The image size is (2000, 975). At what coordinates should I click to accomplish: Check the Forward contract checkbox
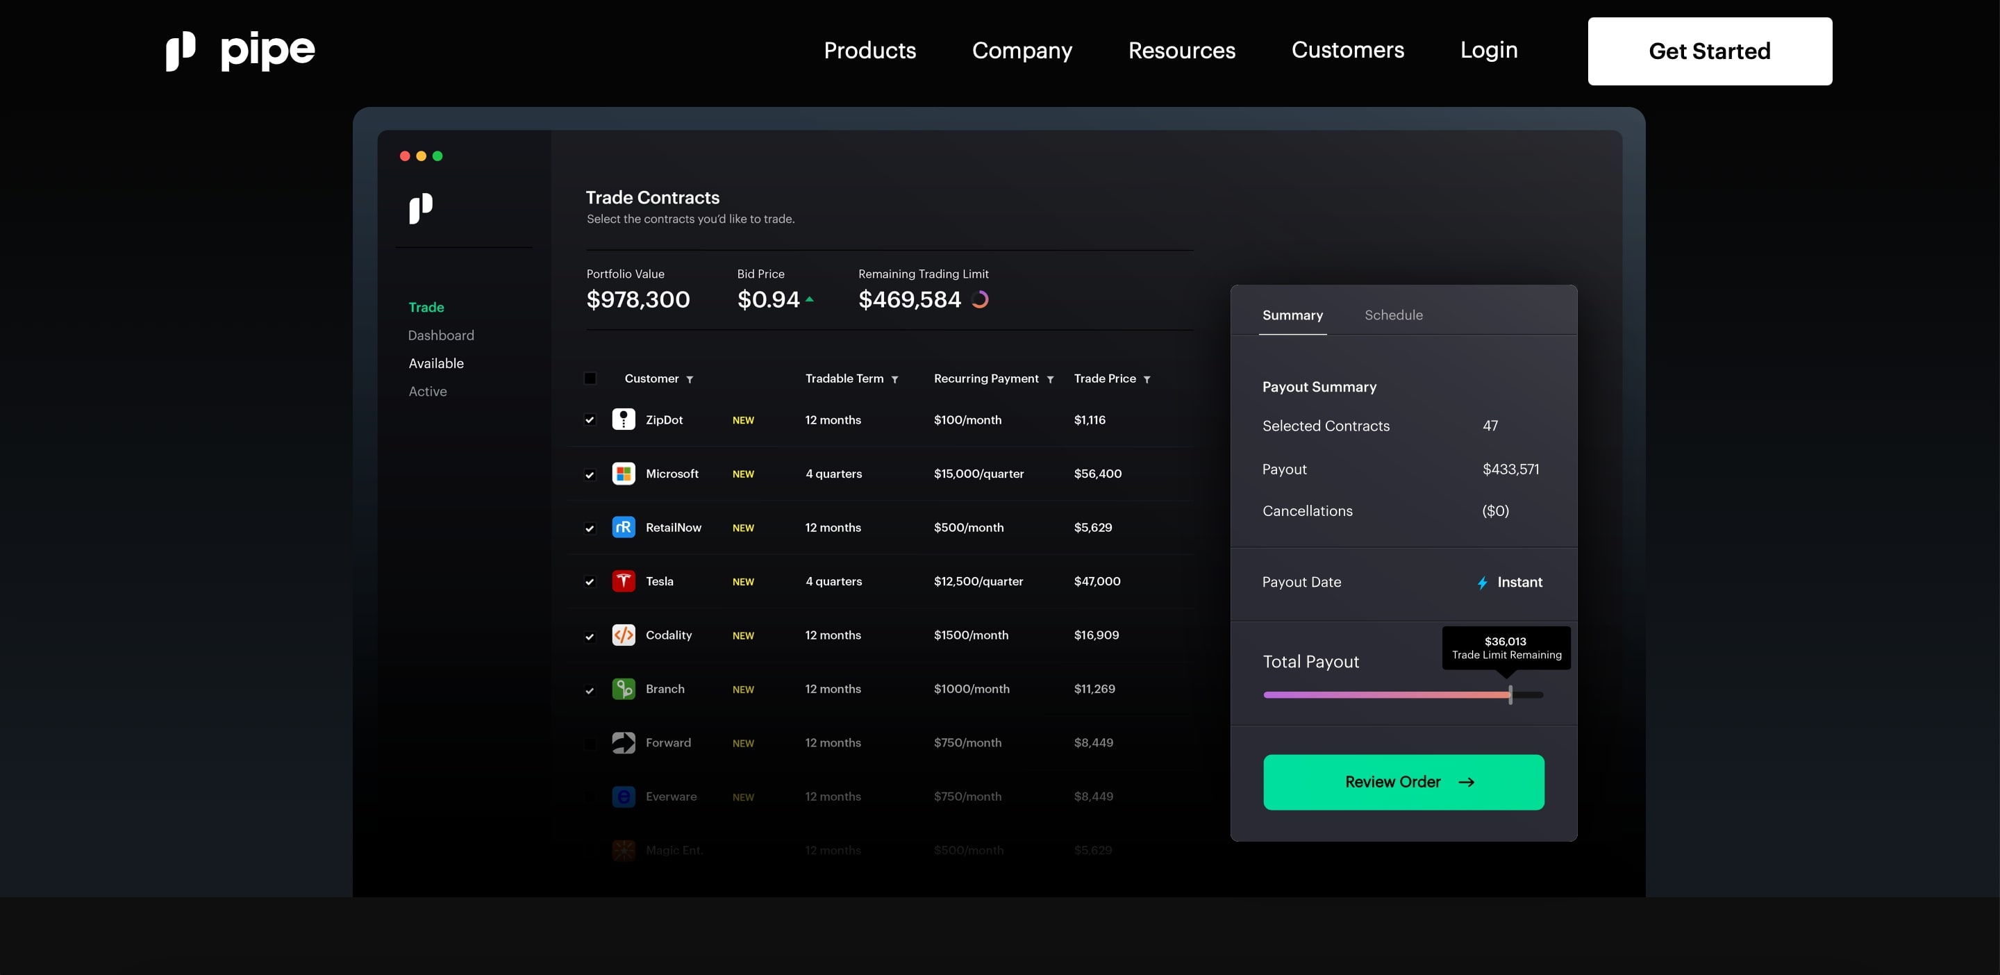pos(590,743)
